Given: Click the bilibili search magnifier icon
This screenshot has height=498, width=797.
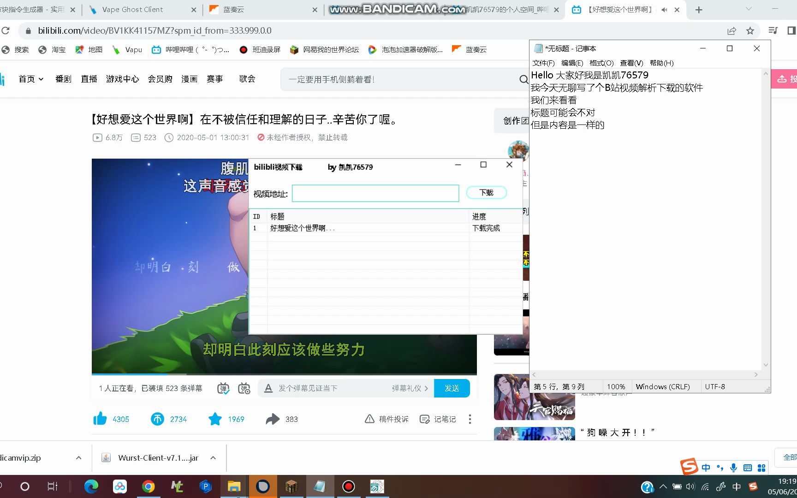Looking at the screenshot, I should 524,79.
